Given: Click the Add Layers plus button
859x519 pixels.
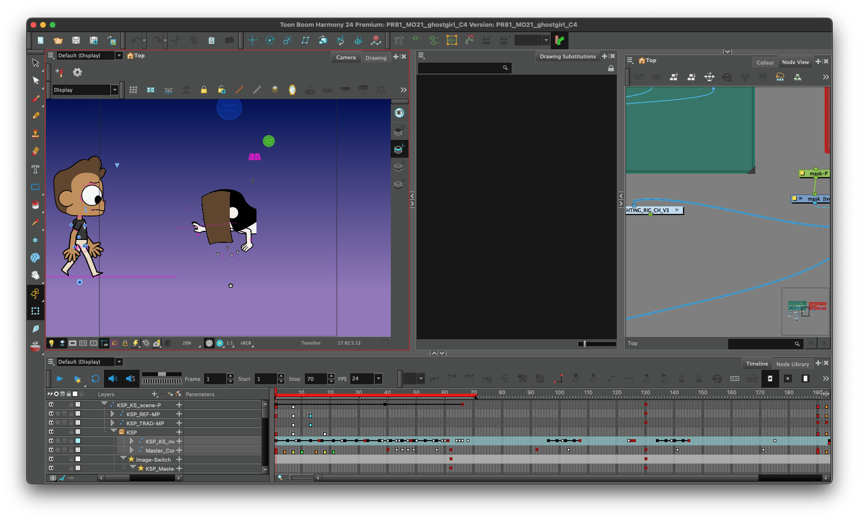Looking at the screenshot, I should [x=154, y=394].
